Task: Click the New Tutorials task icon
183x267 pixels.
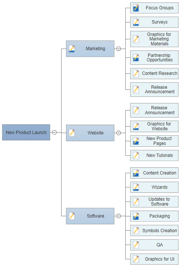Action: coord(136,155)
